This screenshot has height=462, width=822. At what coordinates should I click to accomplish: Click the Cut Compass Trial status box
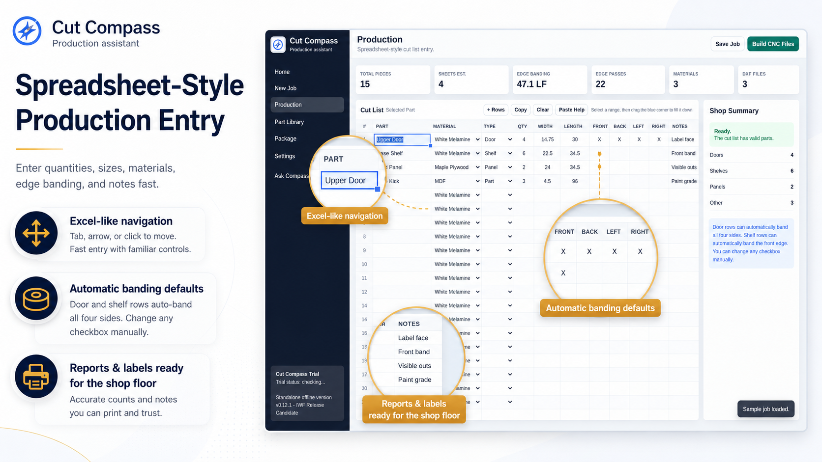tap(307, 393)
